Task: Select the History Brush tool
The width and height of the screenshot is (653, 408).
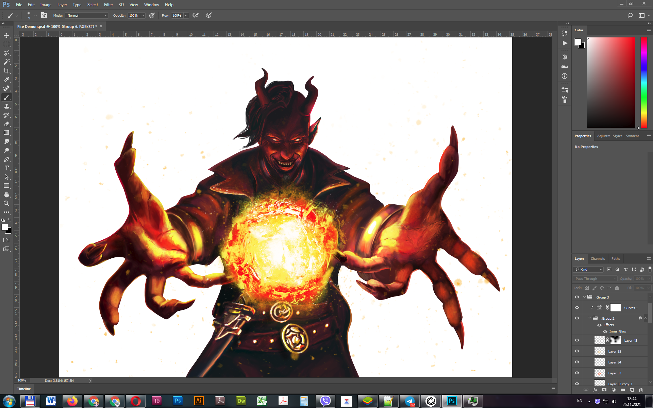Action: pyautogui.click(x=6, y=115)
